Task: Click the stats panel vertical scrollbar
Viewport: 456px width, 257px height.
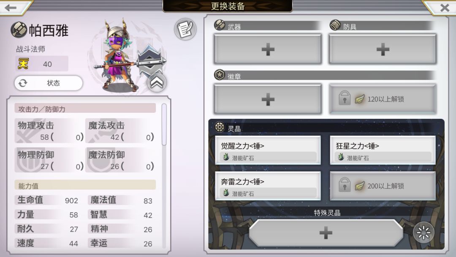Action: pyautogui.click(x=164, y=125)
